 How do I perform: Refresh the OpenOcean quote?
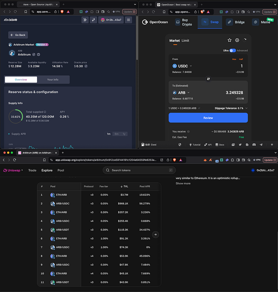pyautogui.click(x=245, y=40)
